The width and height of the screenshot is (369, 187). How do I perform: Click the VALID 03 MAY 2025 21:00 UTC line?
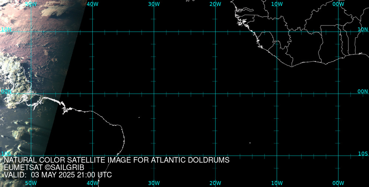[x=58, y=175]
